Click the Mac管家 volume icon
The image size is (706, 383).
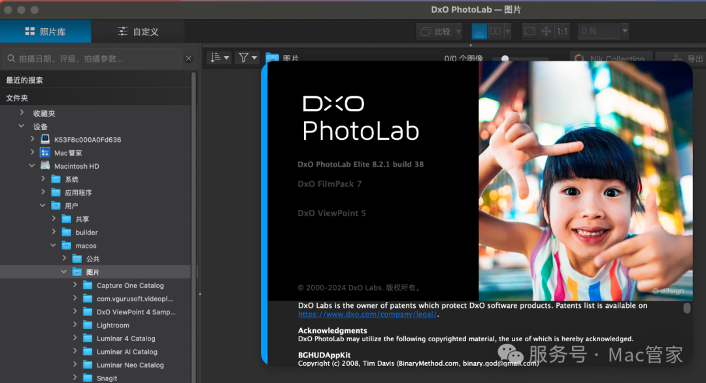click(x=45, y=152)
